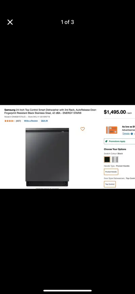Open the Q&A (9) link

coord(45,121)
